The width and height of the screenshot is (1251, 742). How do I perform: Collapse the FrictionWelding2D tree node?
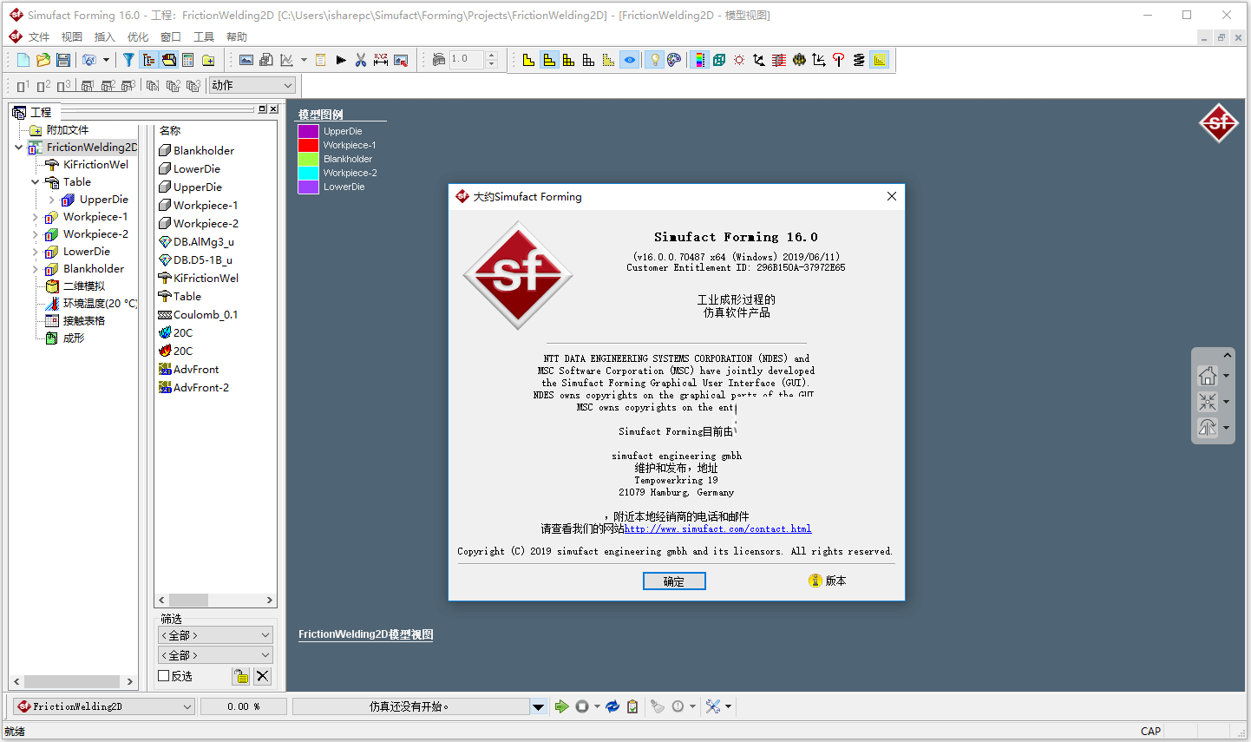point(18,148)
